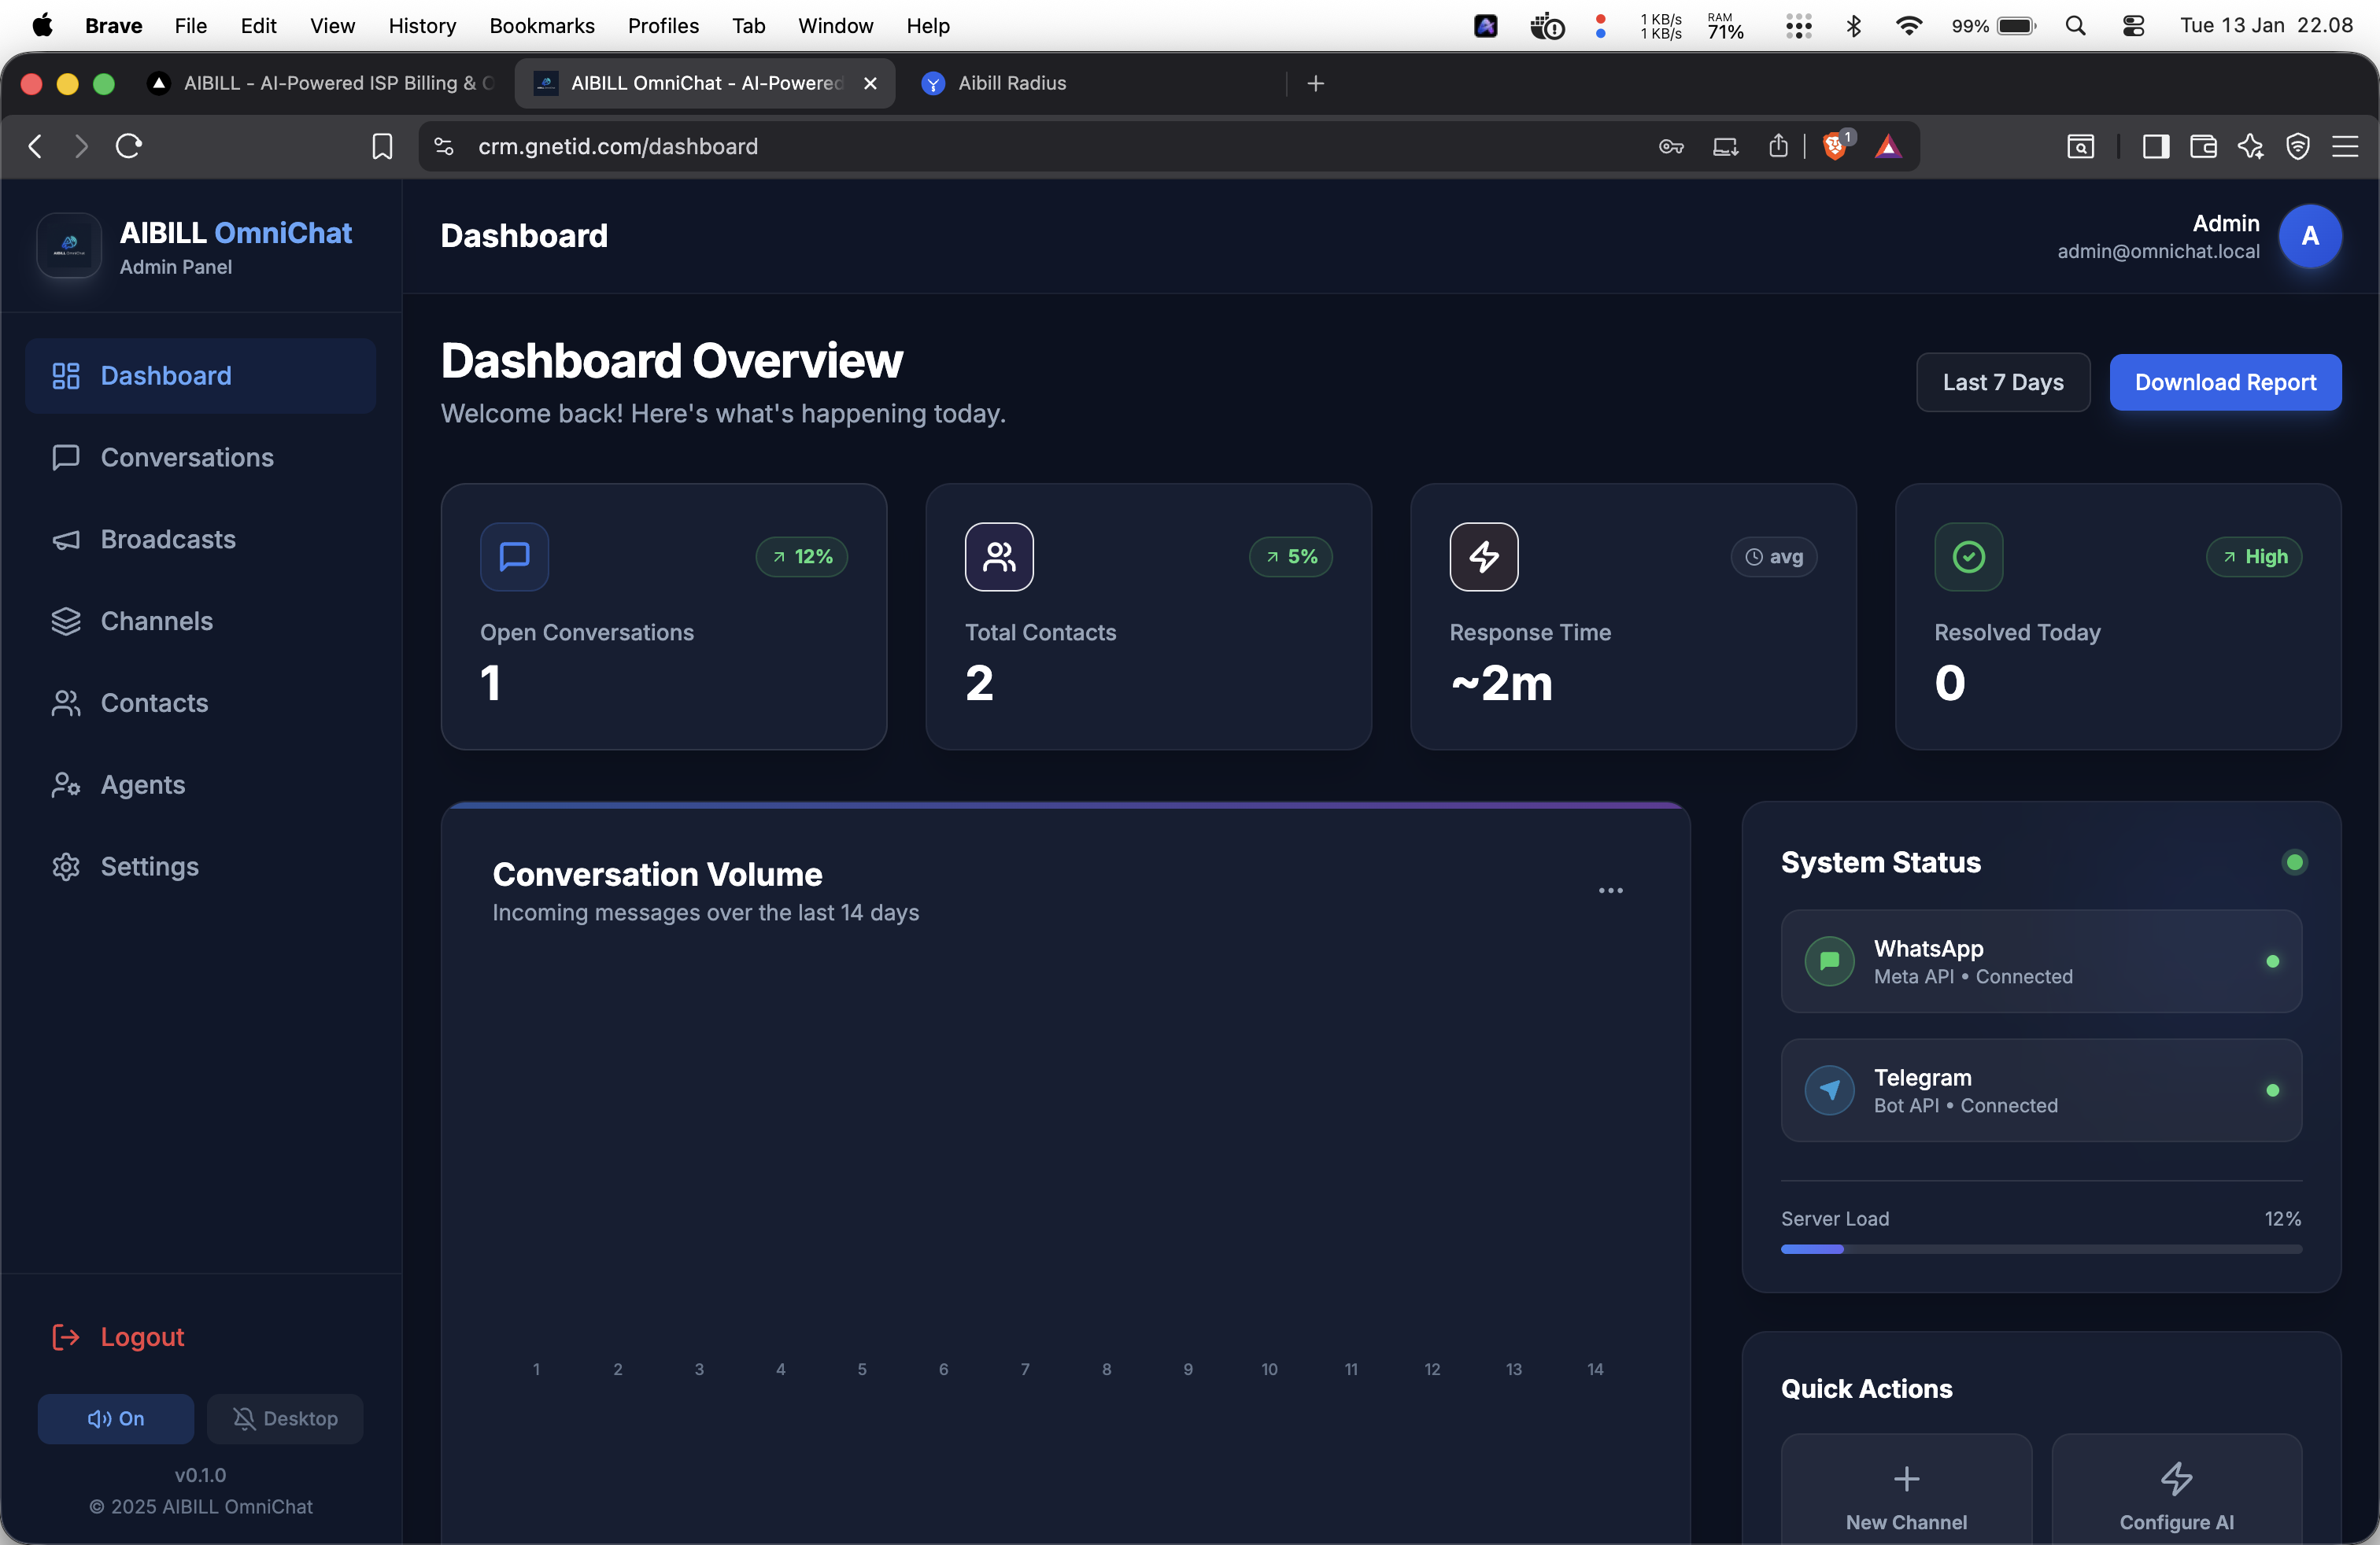Open Conversation Volume three-dot menu
2380x1545 pixels.
1610,890
